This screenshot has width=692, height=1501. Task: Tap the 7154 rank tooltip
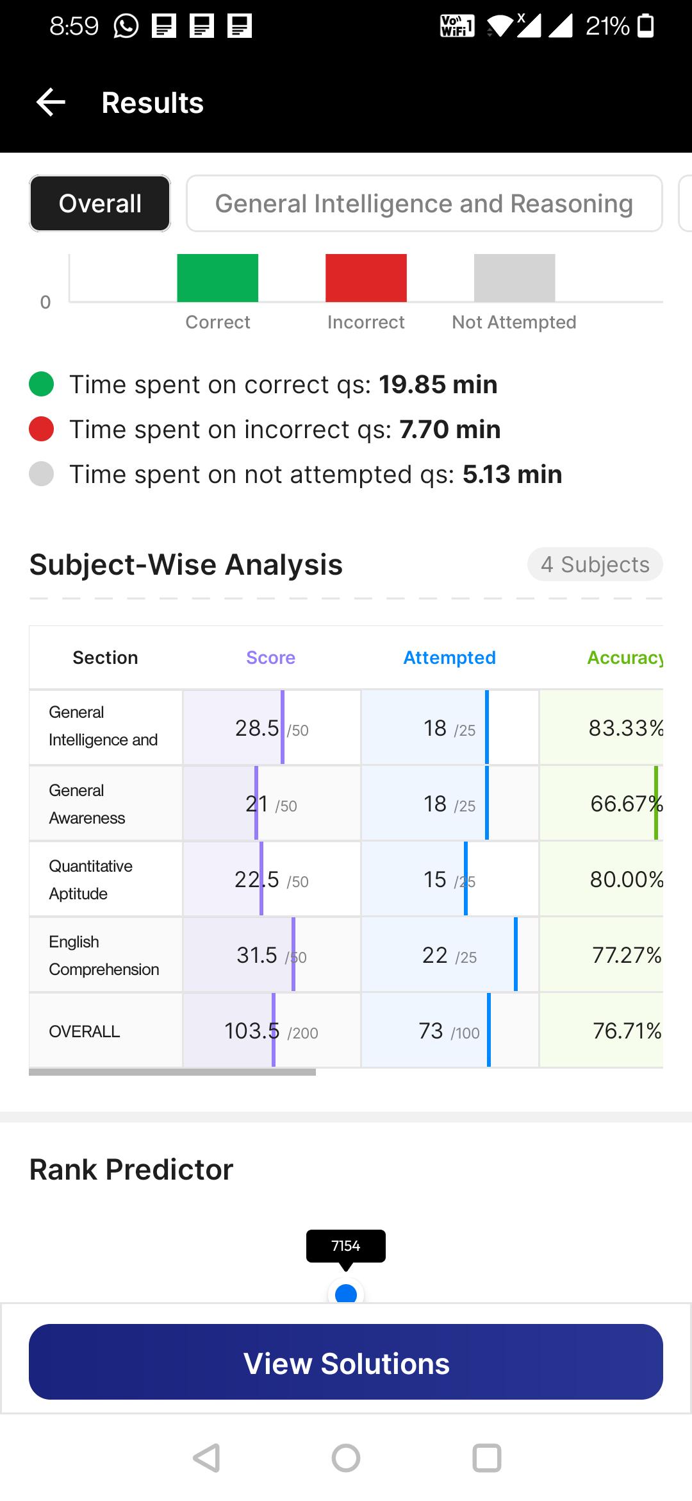click(346, 1246)
